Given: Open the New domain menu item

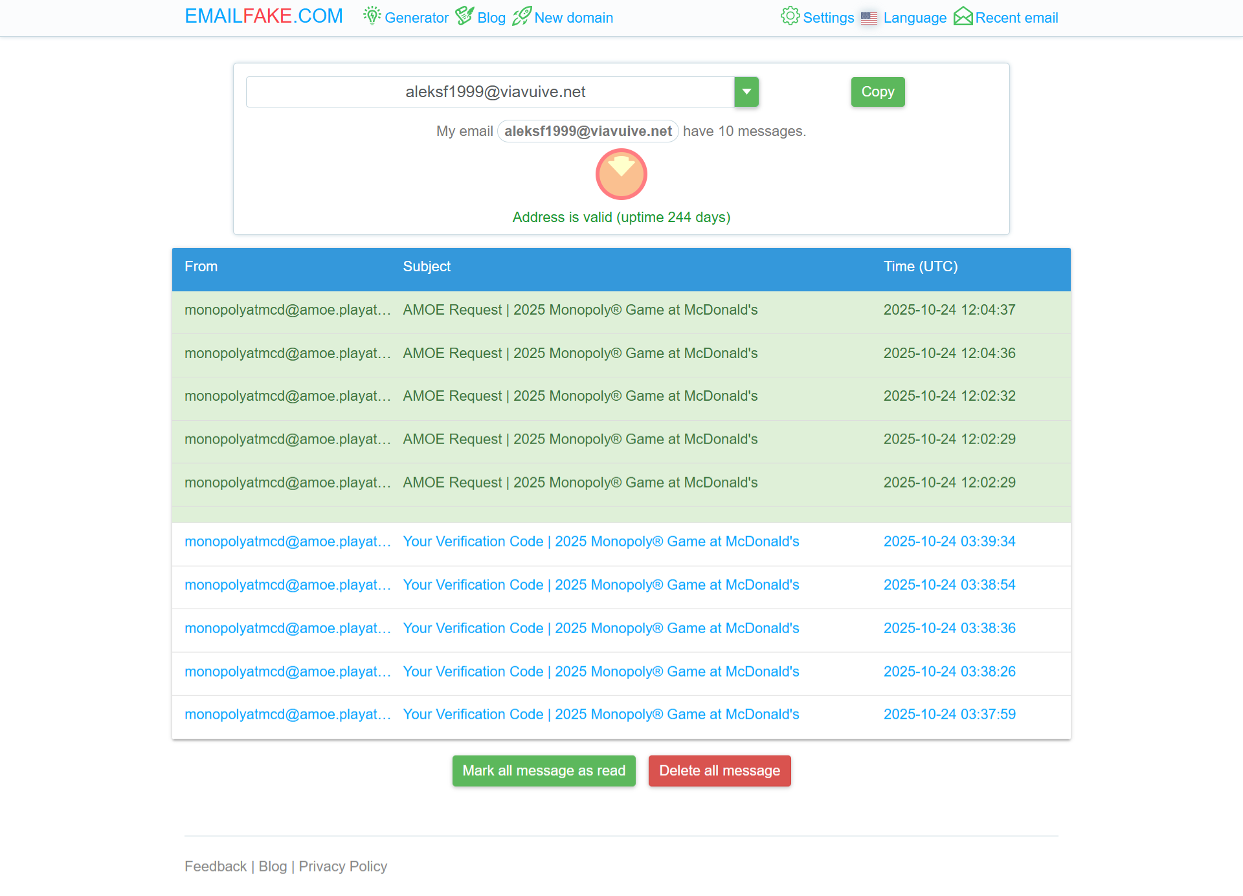Looking at the screenshot, I should click(573, 18).
